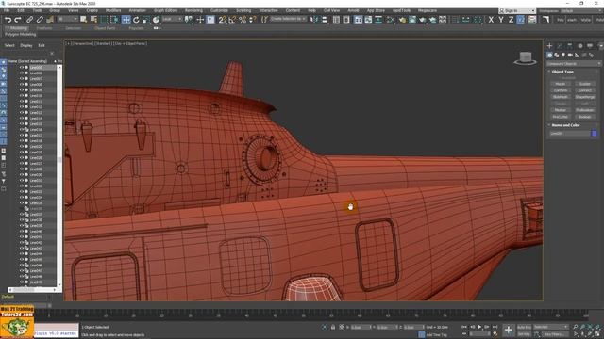Click the Play Animation button

[x=479, y=327]
